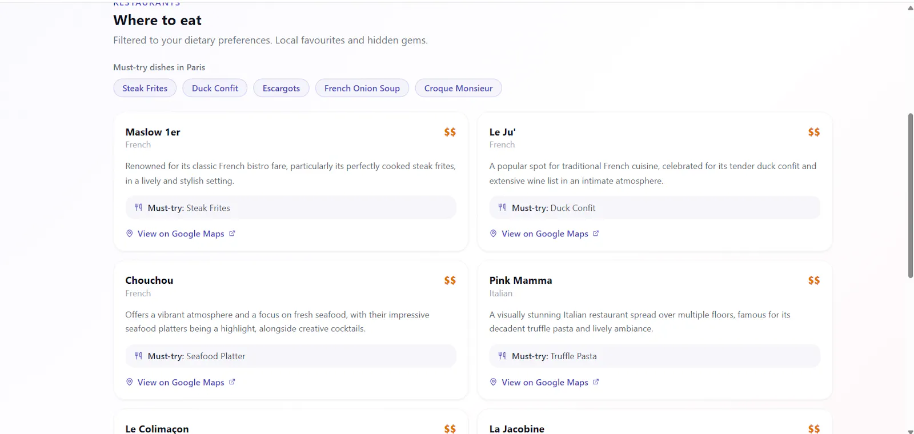Click utensils icon beside Seafood Platter must-try
Screen dimensions: 914x434
(x=138, y=356)
